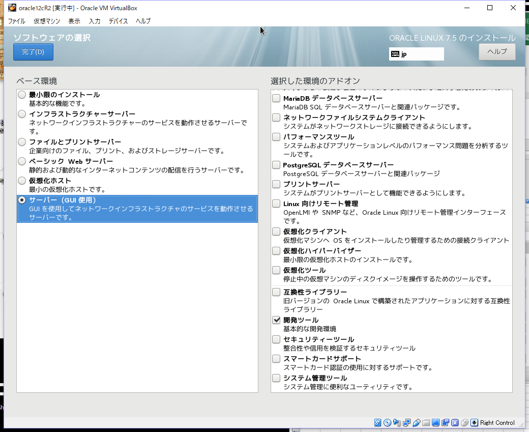Image resolution: width=529 pixels, height=432 pixels.
Task: Click the 完了(D) button
Action: point(33,51)
